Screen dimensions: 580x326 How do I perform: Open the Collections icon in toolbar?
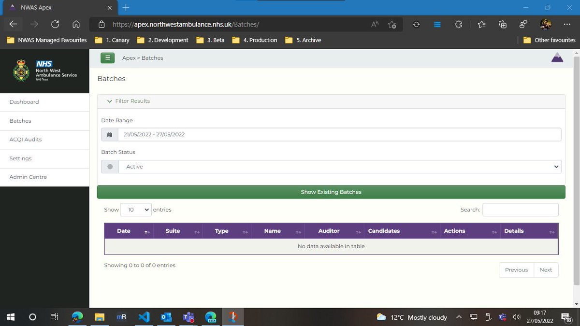coord(503,24)
